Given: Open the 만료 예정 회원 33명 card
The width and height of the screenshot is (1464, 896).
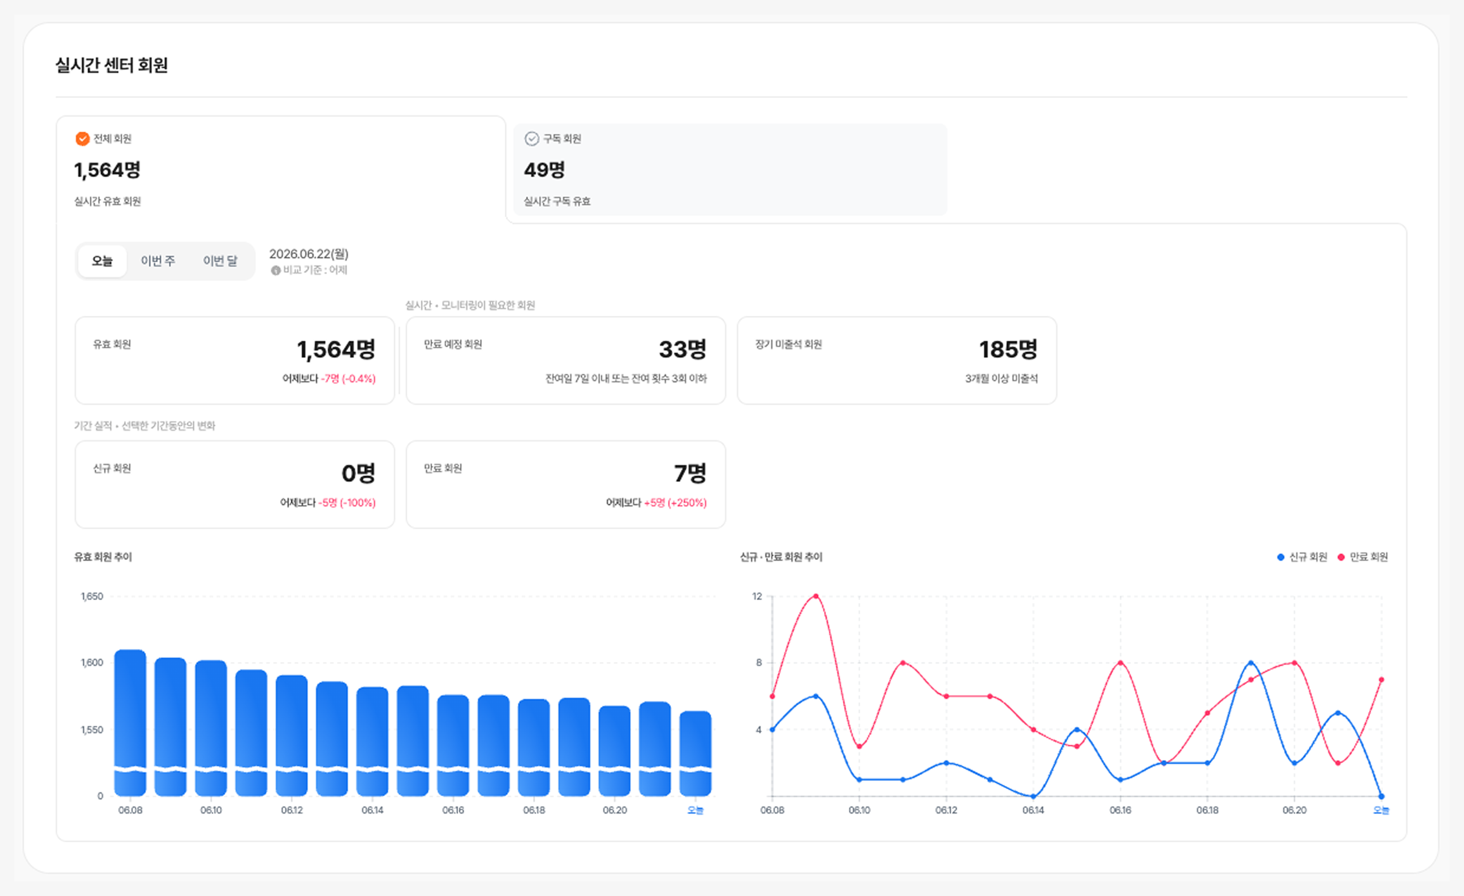Looking at the screenshot, I should coord(566,360).
